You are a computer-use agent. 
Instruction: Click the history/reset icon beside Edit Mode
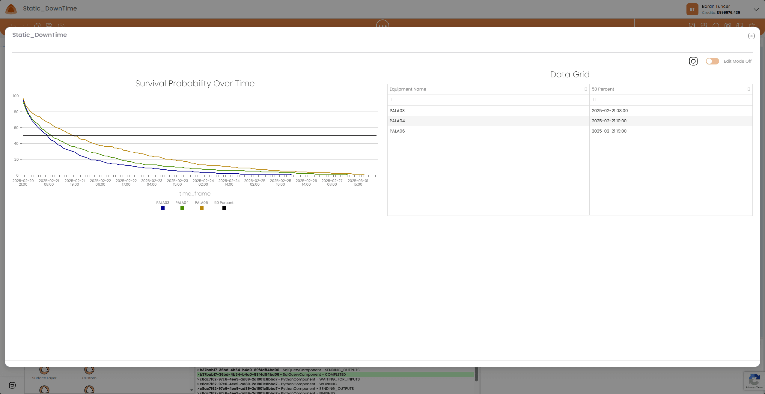pos(693,61)
